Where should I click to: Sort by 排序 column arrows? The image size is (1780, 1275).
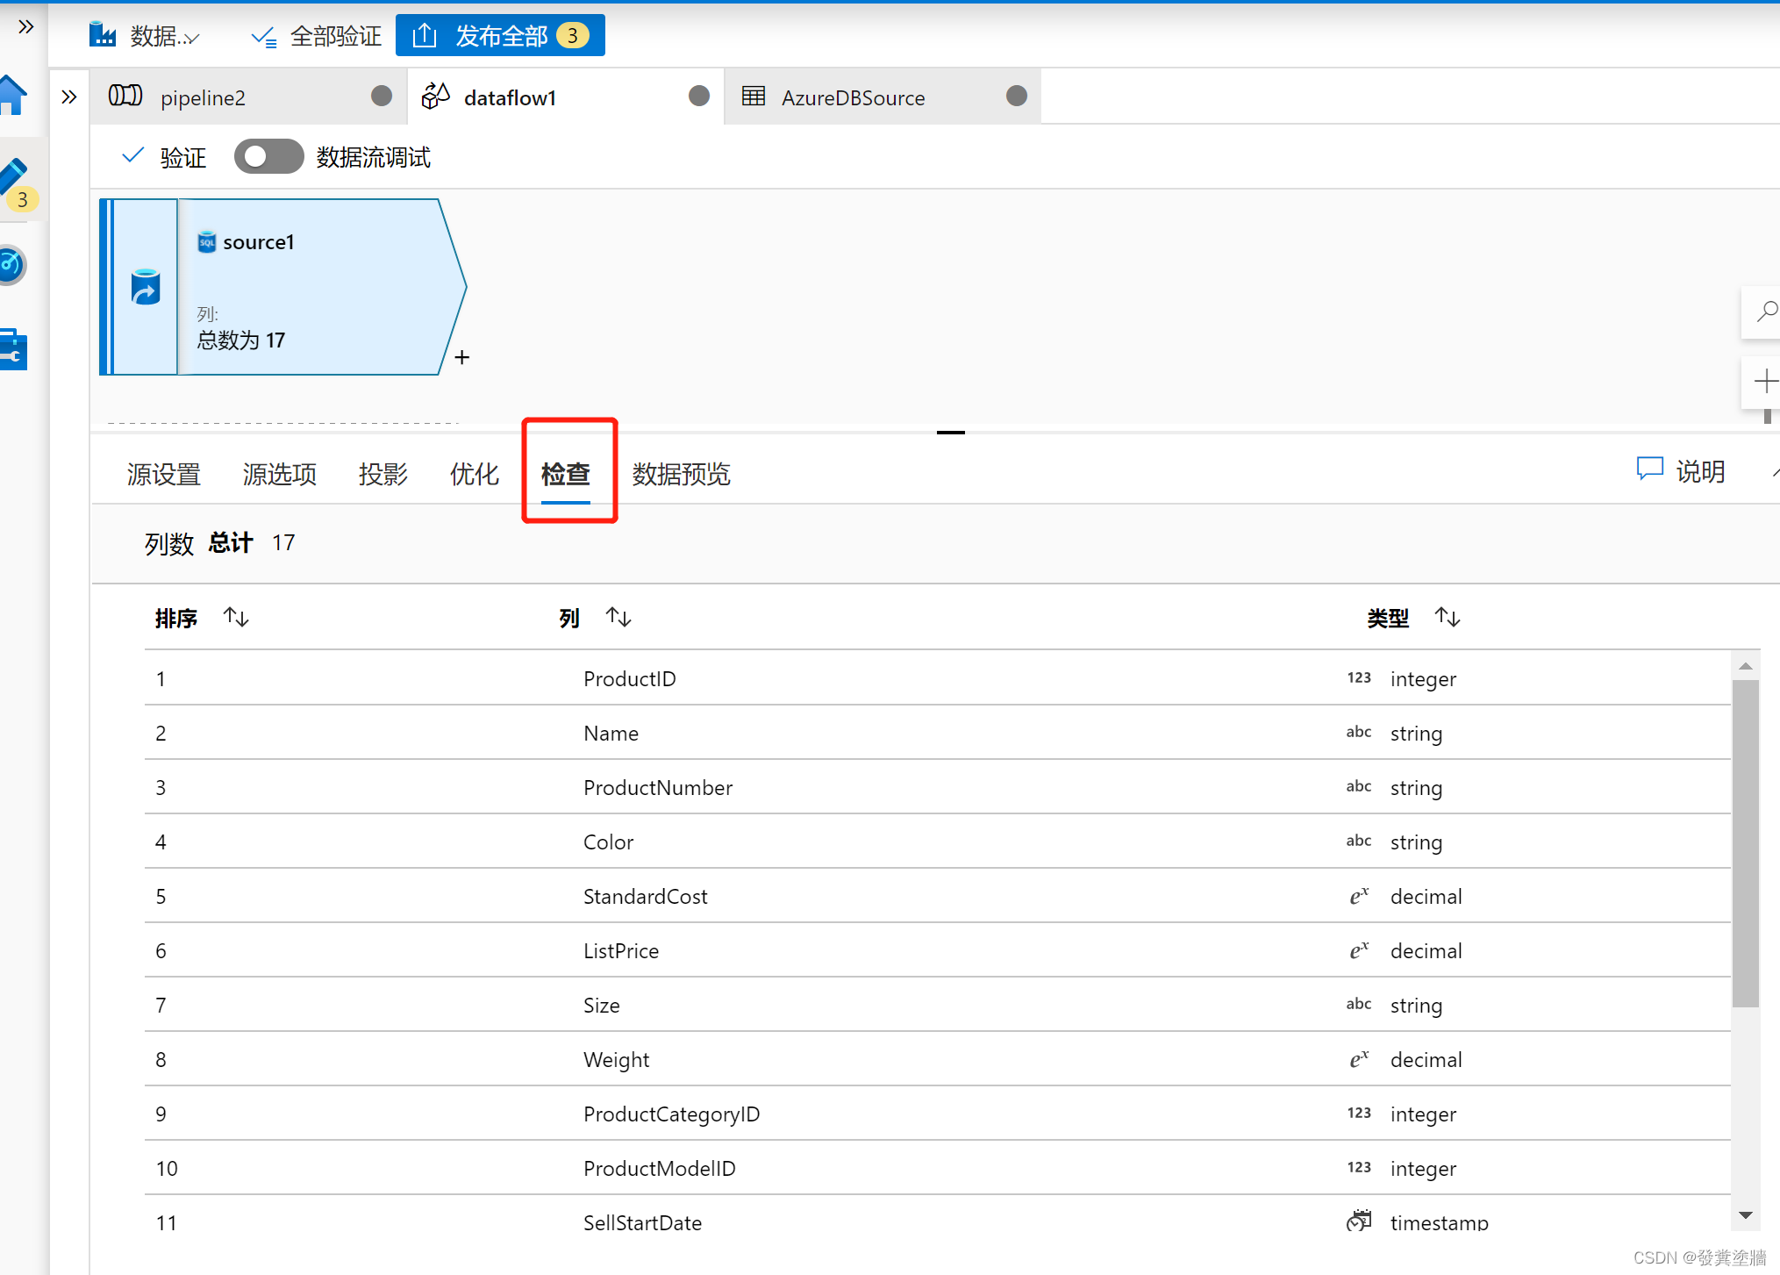[x=236, y=618]
